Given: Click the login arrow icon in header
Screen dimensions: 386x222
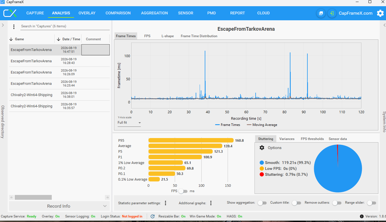Looking at the screenshot, I should coord(332,13).
